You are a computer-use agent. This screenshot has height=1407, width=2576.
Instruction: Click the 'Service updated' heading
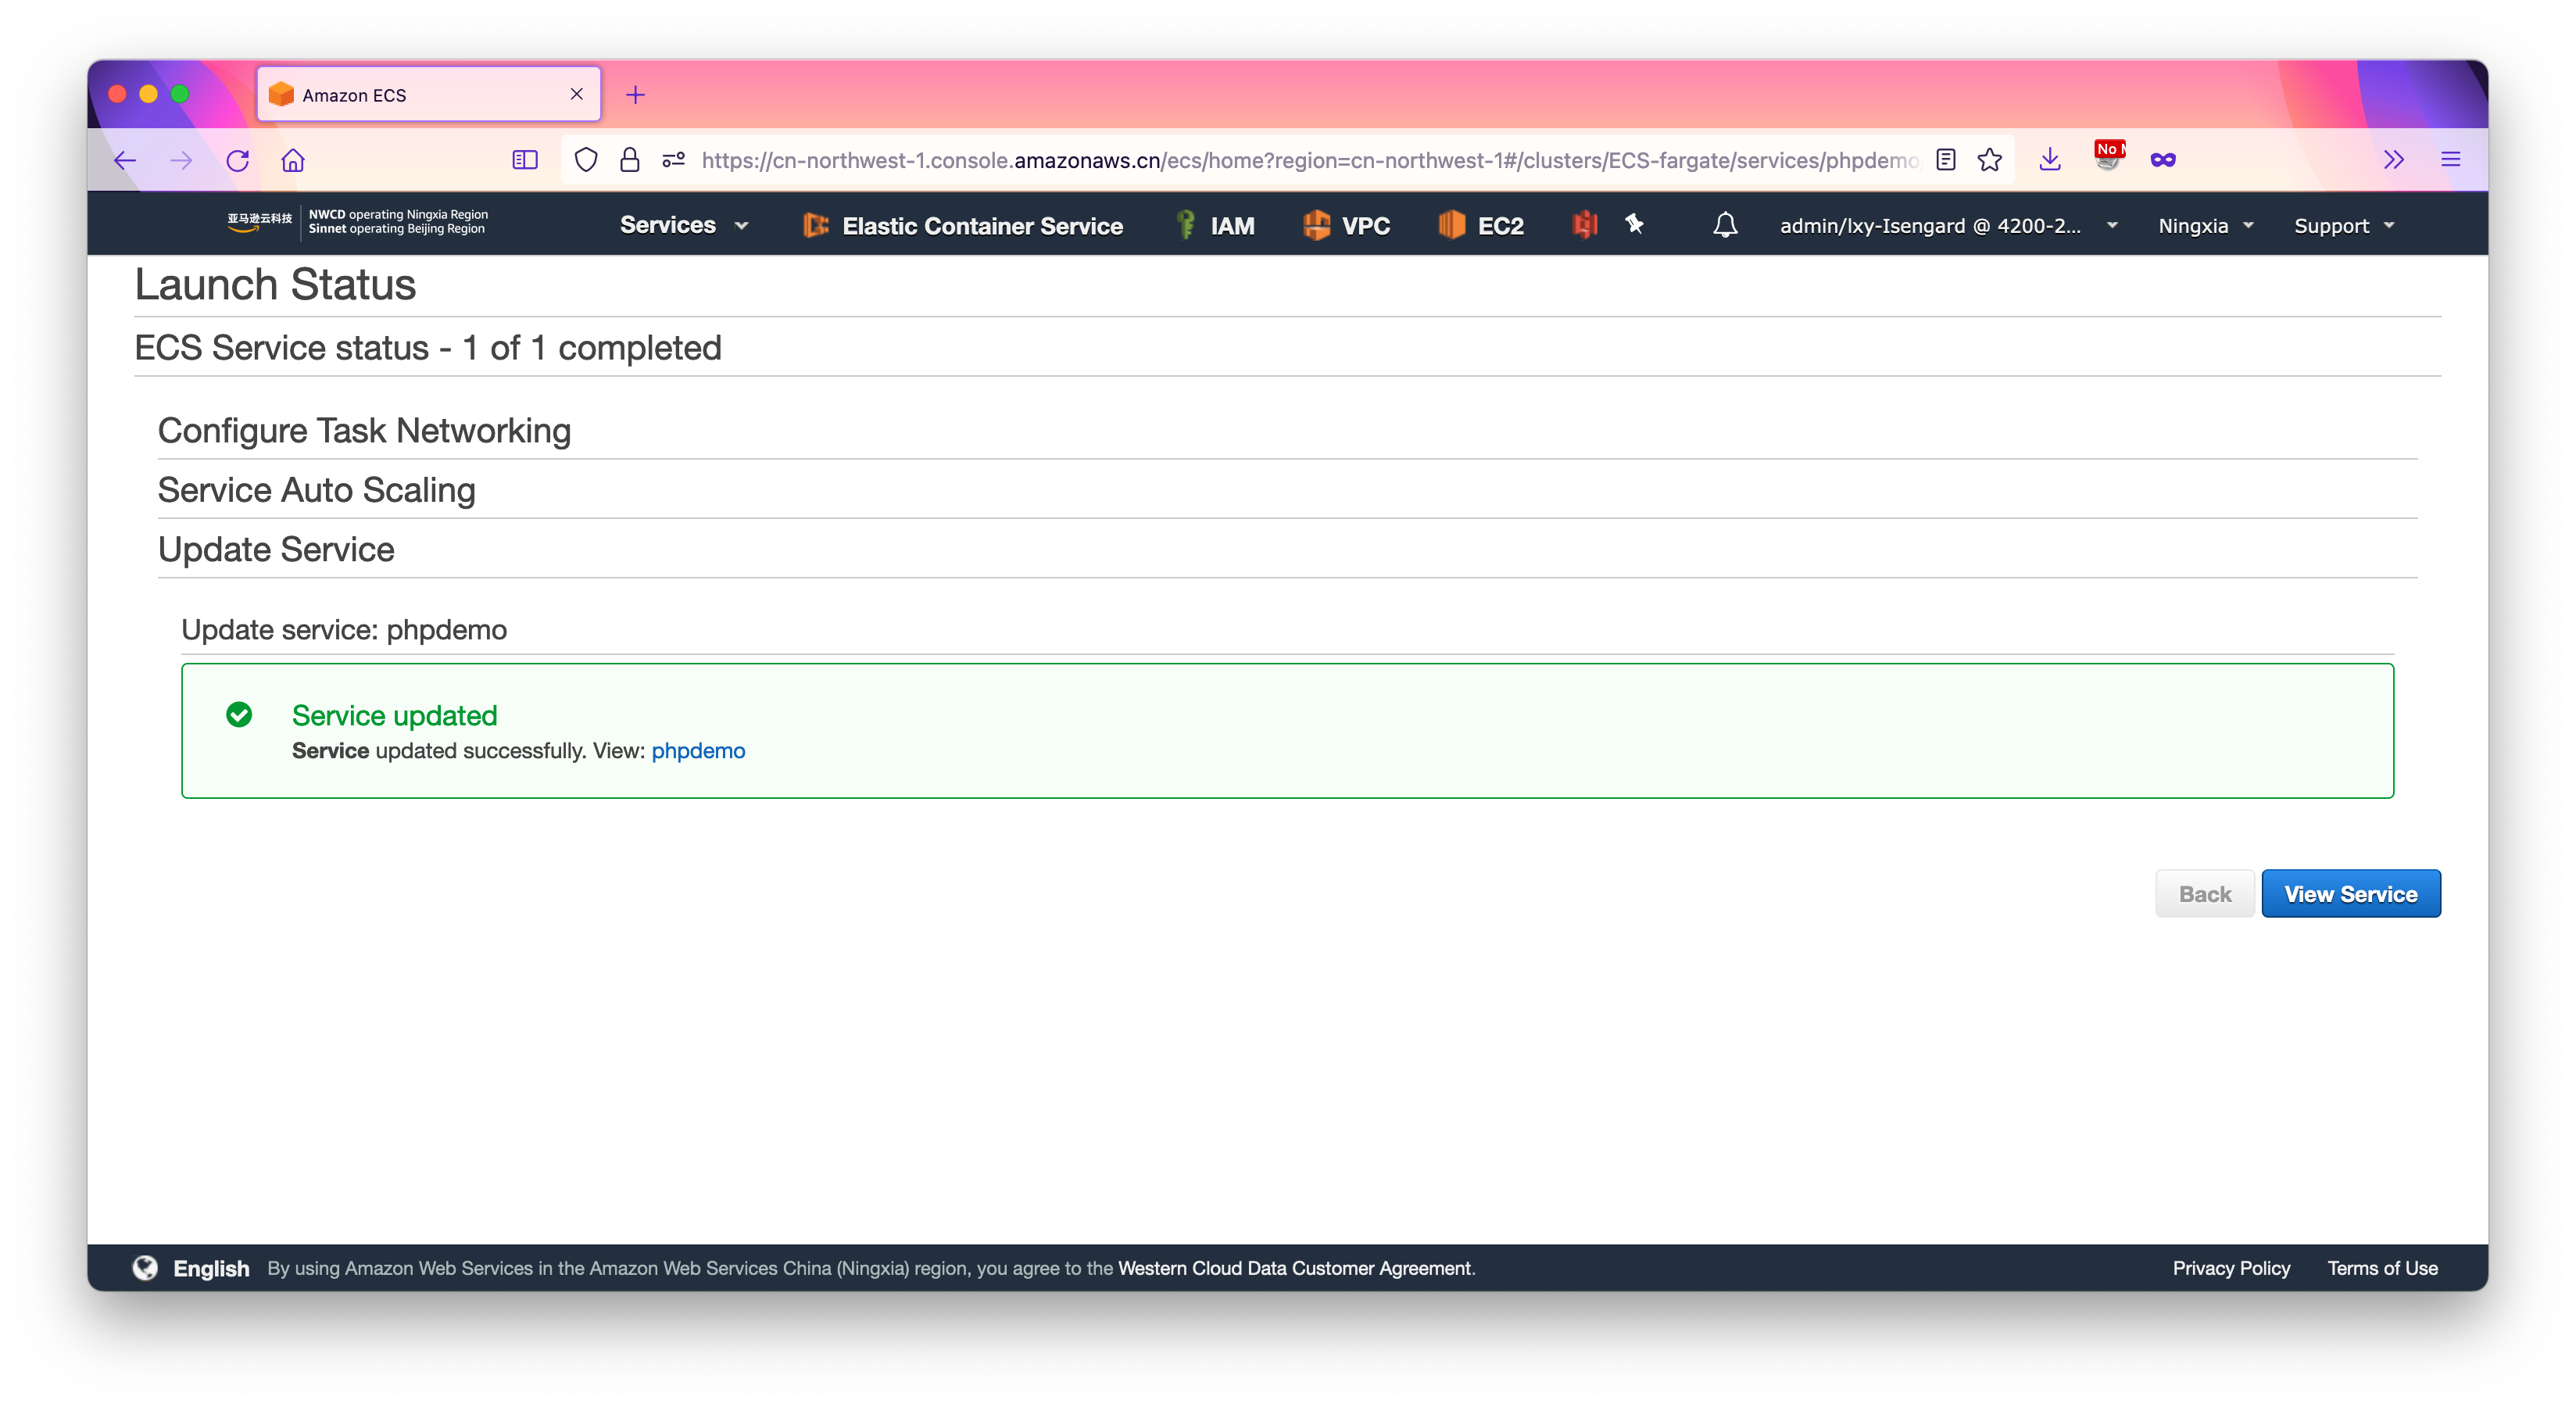click(x=394, y=716)
